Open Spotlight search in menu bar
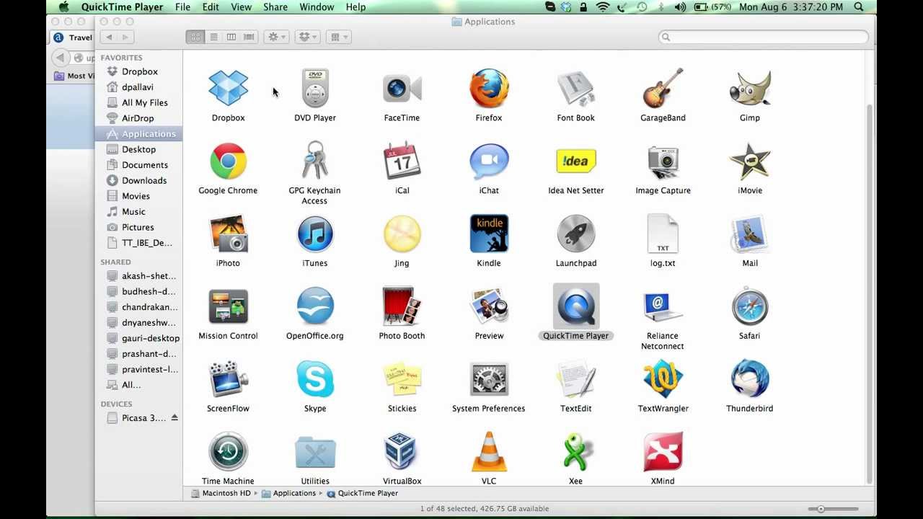923x519 pixels. point(859,6)
